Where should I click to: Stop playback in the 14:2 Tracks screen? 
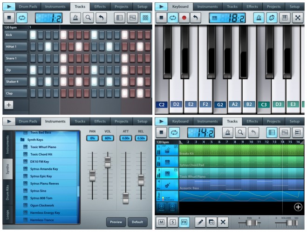(161, 133)
